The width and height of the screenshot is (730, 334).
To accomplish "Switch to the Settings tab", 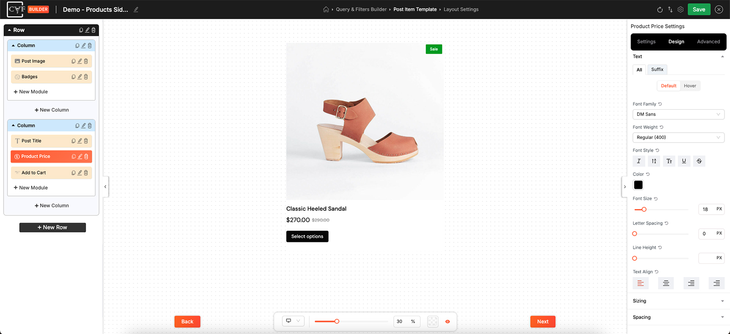I will coord(646,42).
